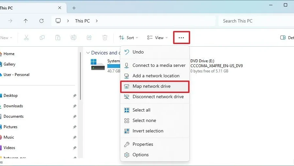Viewport: 294px width, 166px height.
Task: Click the Rename icon in toolbar
Action: (x=73, y=38)
